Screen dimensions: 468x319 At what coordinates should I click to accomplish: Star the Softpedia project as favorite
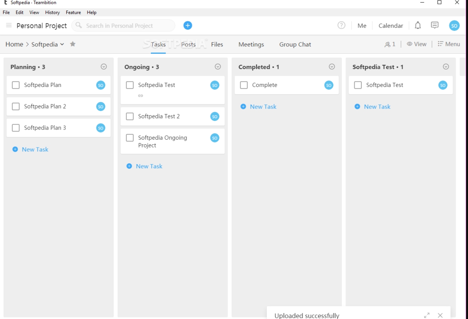pyautogui.click(x=73, y=44)
